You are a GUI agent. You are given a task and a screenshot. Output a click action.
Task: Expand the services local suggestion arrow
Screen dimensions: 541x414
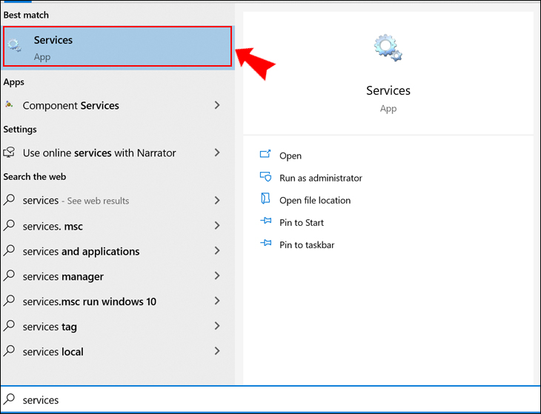(217, 351)
